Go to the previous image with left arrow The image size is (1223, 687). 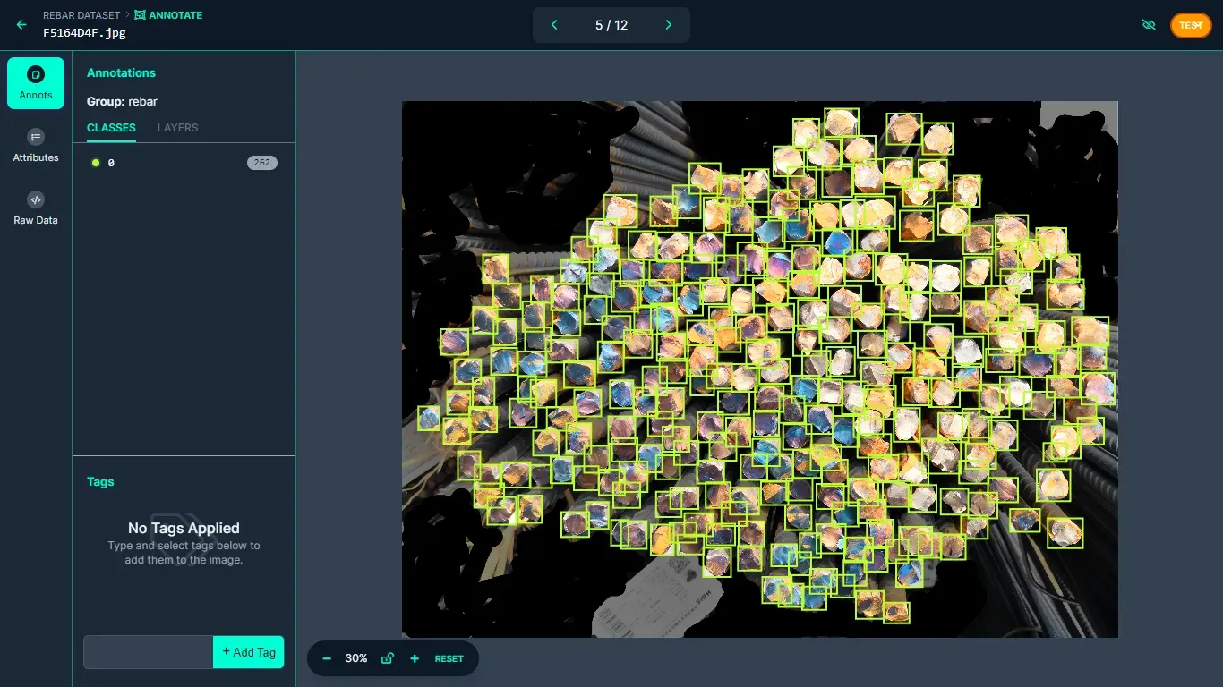554,25
